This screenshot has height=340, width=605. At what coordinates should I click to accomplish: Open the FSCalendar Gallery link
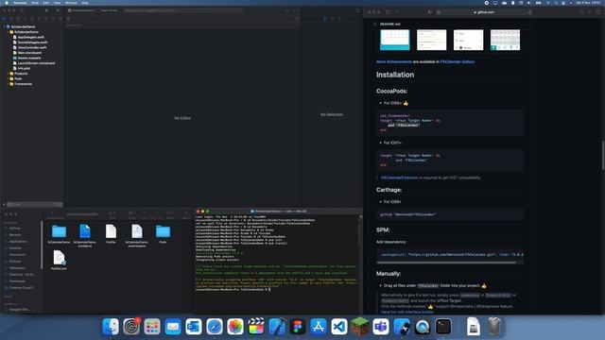pyautogui.click(x=458, y=61)
